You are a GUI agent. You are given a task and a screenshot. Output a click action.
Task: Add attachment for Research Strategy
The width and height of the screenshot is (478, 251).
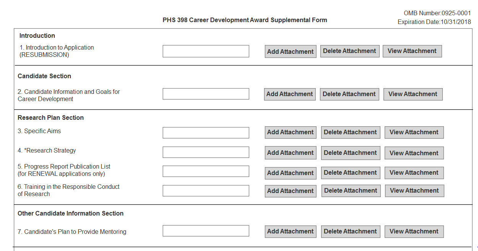pos(290,153)
